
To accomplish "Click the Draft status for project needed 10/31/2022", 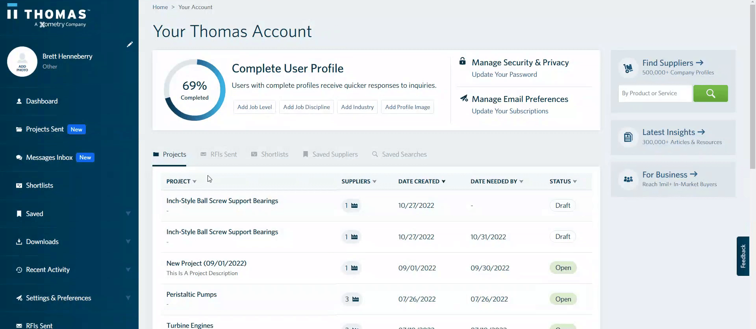I will [563, 237].
